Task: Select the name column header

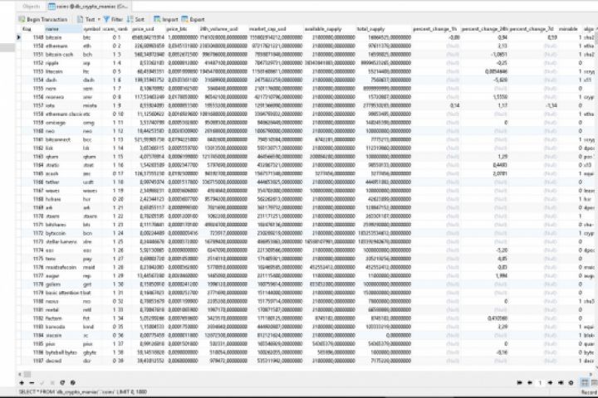Action: [62, 29]
